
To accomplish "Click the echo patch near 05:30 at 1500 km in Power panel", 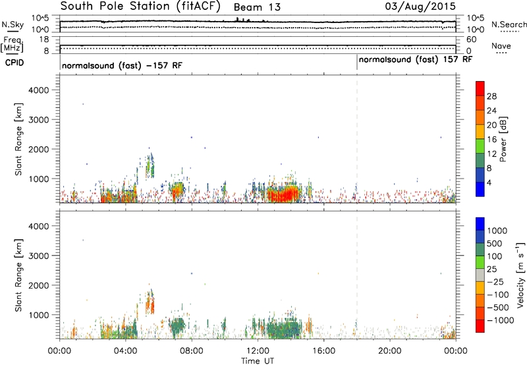I will tap(150, 167).
